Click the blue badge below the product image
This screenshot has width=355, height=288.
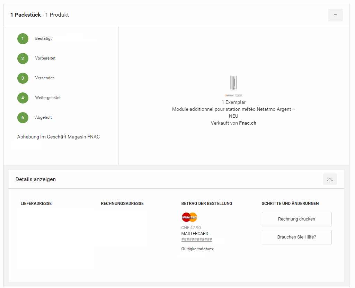(x=239, y=95)
